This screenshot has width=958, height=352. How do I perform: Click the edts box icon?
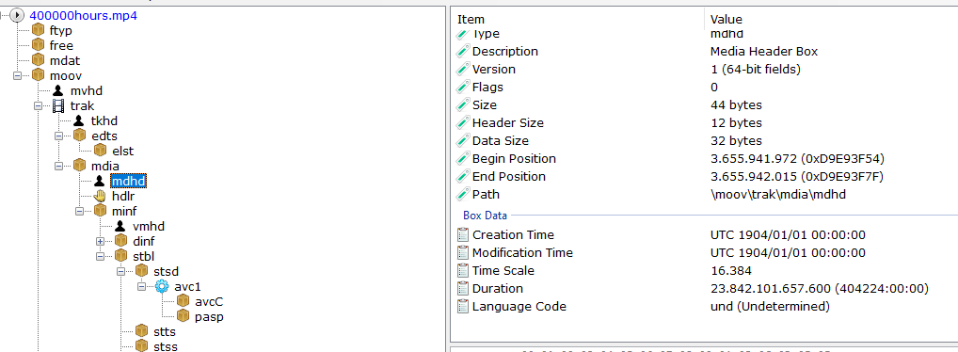pyautogui.click(x=79, y=136)
